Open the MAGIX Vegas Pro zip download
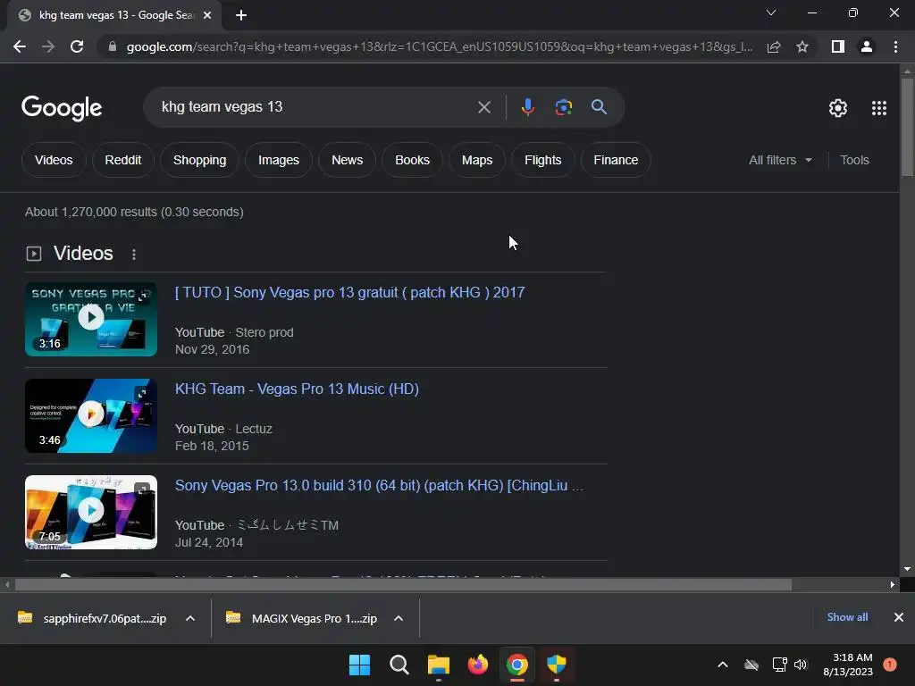This screenshot has width=915, height=686. pos(304,618)
